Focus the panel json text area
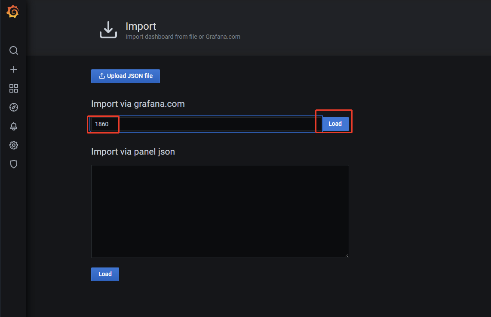 tap(220, 211)
